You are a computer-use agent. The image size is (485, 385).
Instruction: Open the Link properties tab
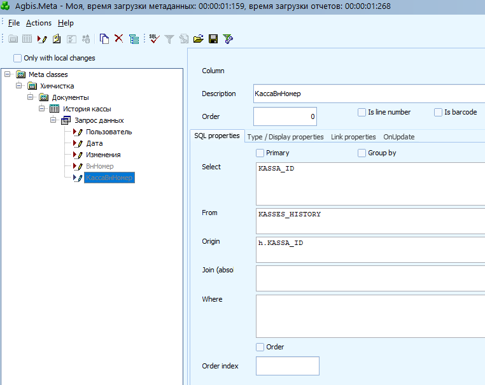[x=353, y=137]
